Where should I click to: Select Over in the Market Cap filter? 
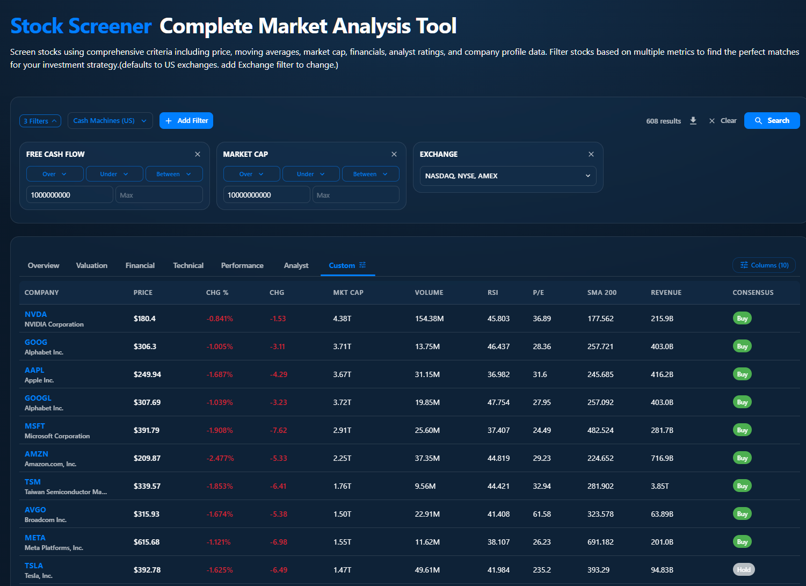tap(252, 174)
